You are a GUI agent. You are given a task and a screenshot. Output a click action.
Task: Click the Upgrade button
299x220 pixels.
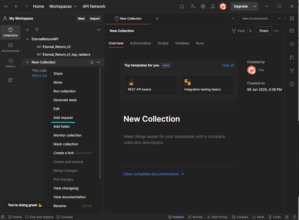point(241,7)
